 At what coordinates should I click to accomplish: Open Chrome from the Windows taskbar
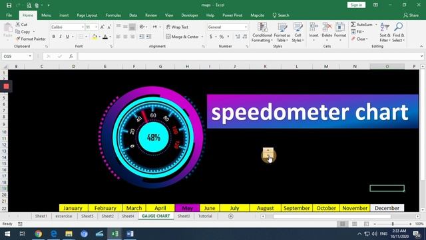point(39,234)
